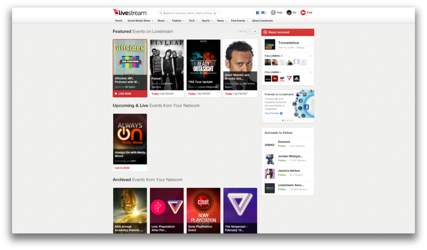Image resolution: width=427 pixels, height=250 pixels.
Task: Open search options dropdown arrow
Action: 218,13
